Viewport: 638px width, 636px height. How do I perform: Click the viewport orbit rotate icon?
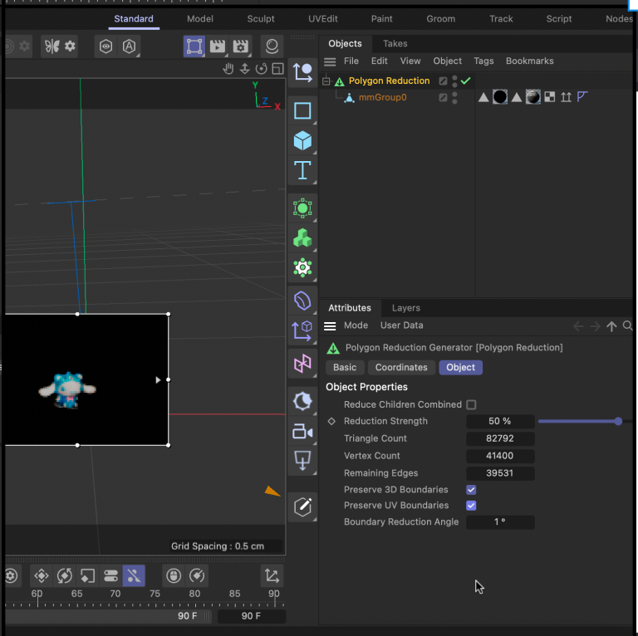tap(261, 69)
